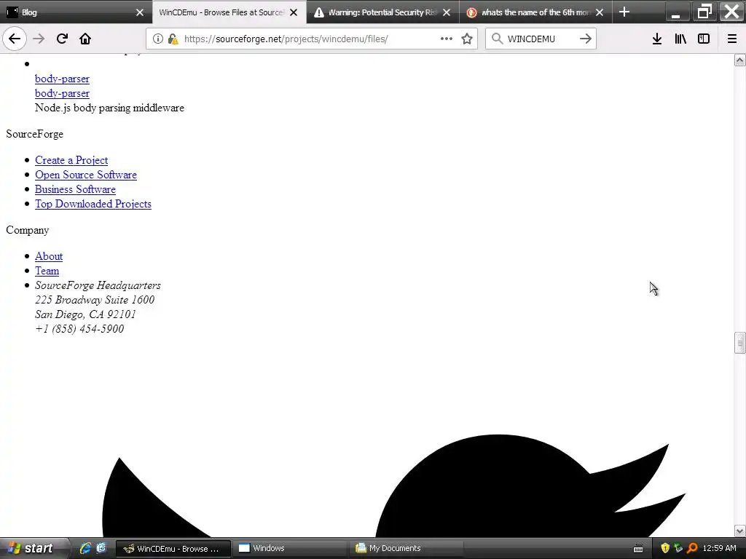Visit Top Downloaded Projects link
746x559 pixels.
pyautogui.click(x=93, y=204)
